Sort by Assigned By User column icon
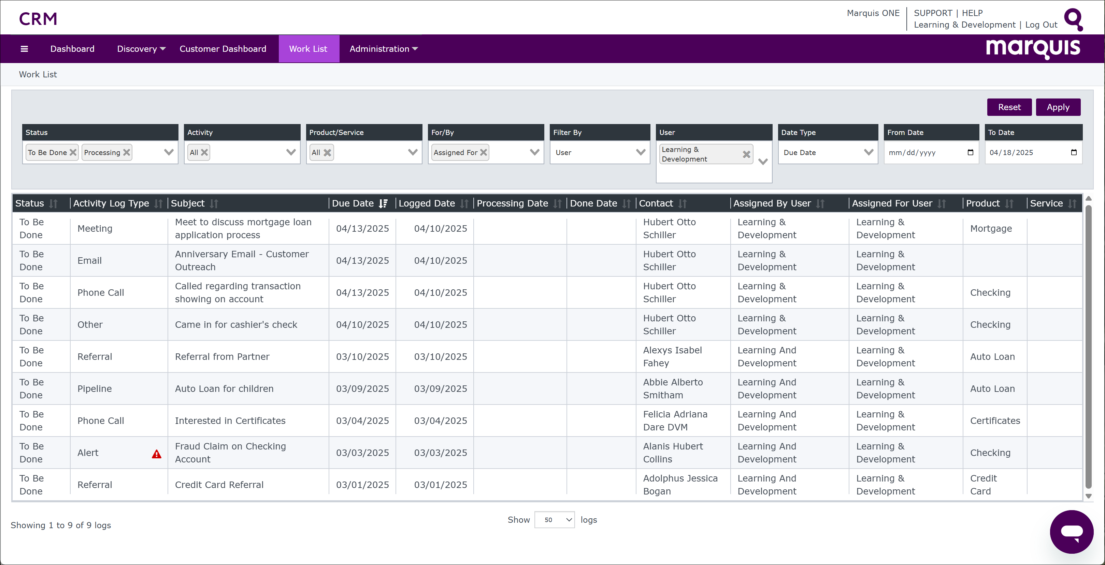Screen dimensions: 1105x565 pyautogui.click(x=820, y=203)
